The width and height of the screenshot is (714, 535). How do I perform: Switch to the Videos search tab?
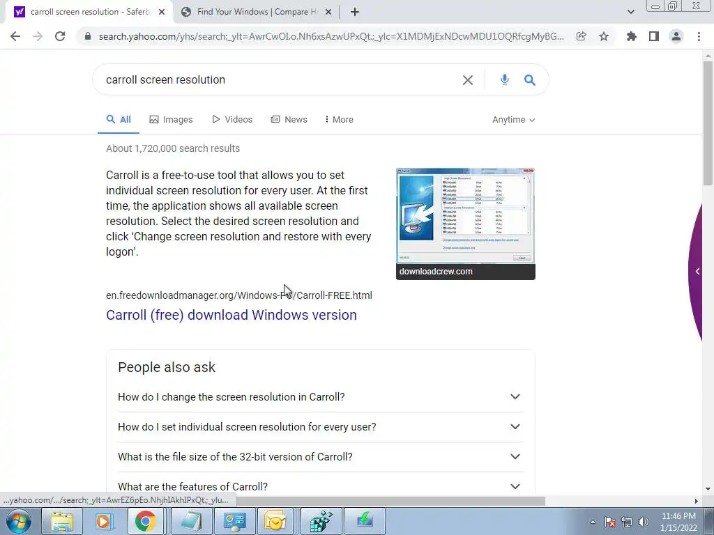[232, 120]
